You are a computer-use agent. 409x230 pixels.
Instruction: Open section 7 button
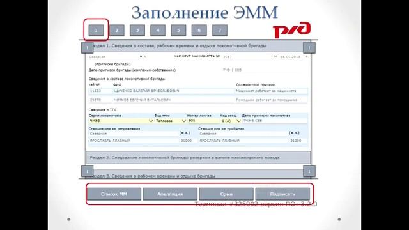220,30
